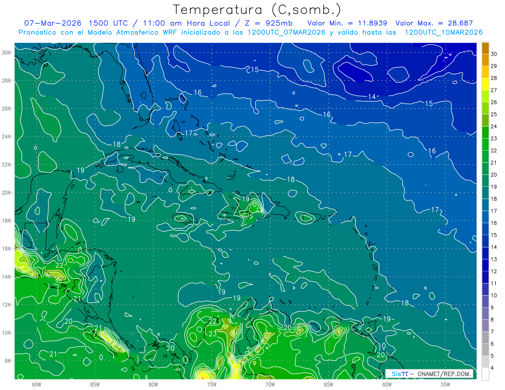Click the yellow swatch between 27 and 28

click(485, 84)
